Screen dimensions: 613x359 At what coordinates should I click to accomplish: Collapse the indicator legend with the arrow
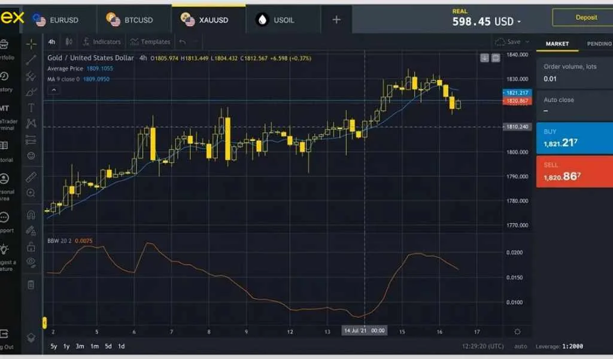[53, 90]
